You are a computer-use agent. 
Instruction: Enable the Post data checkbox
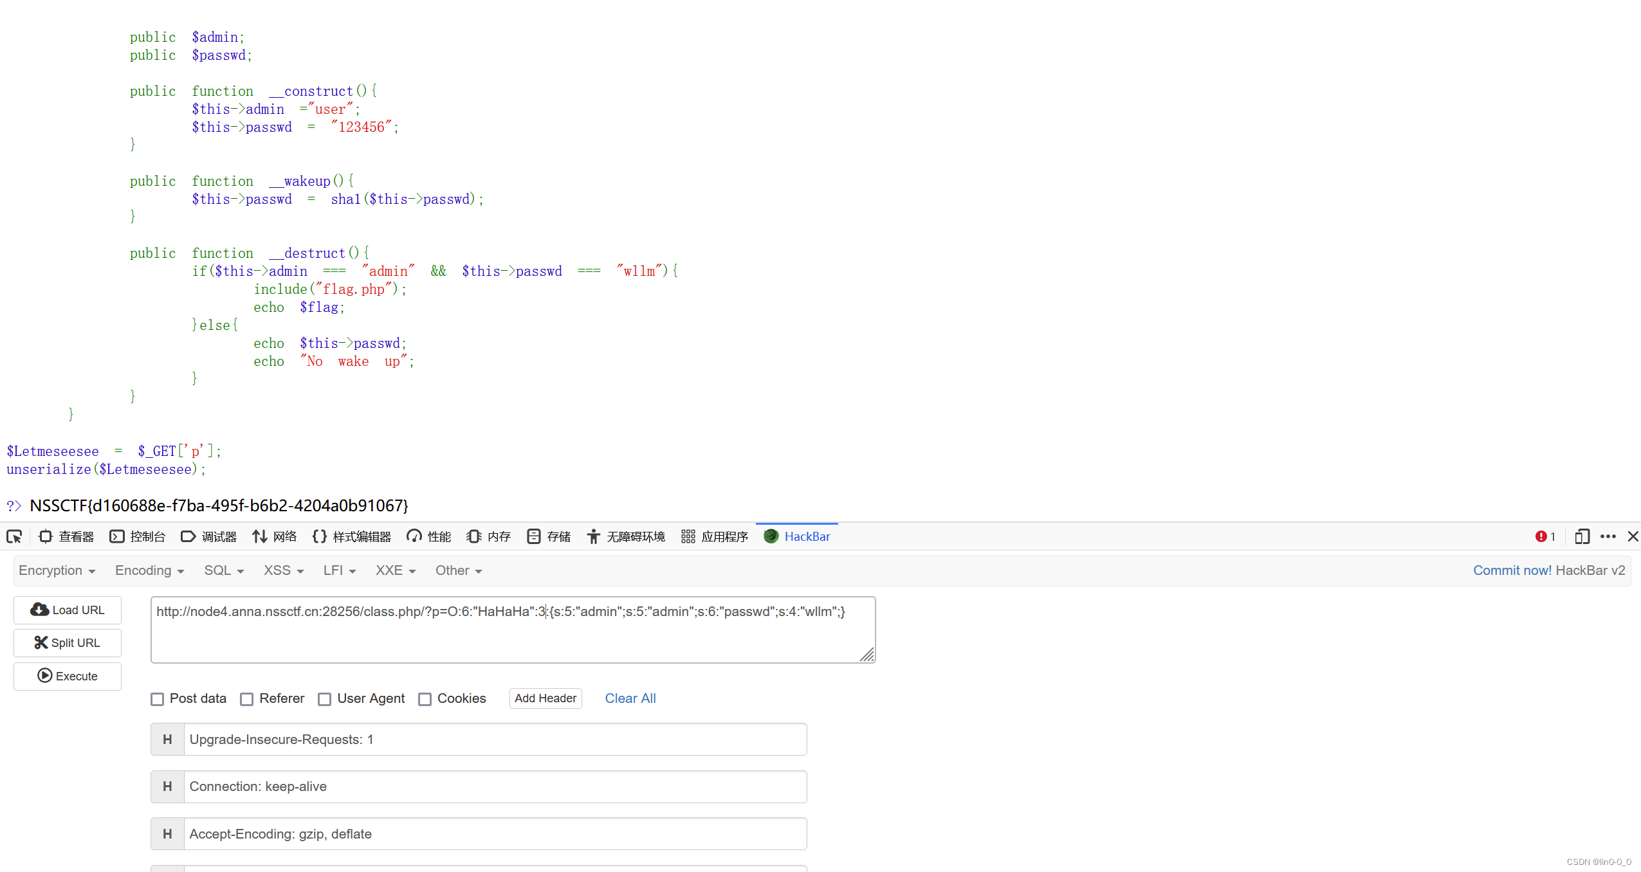(158, 699)
